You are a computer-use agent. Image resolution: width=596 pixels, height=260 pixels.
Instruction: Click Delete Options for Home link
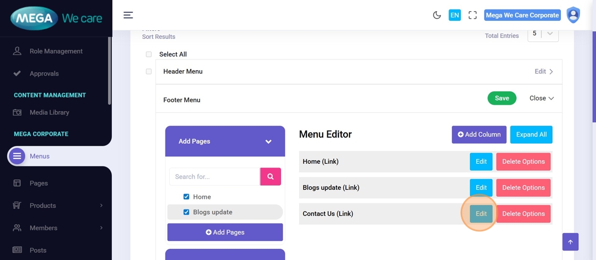(x=523, y=162)
